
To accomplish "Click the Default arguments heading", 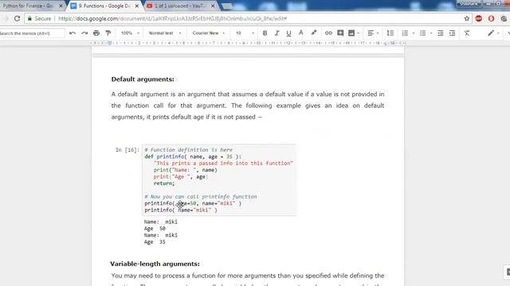I will 143,79.
